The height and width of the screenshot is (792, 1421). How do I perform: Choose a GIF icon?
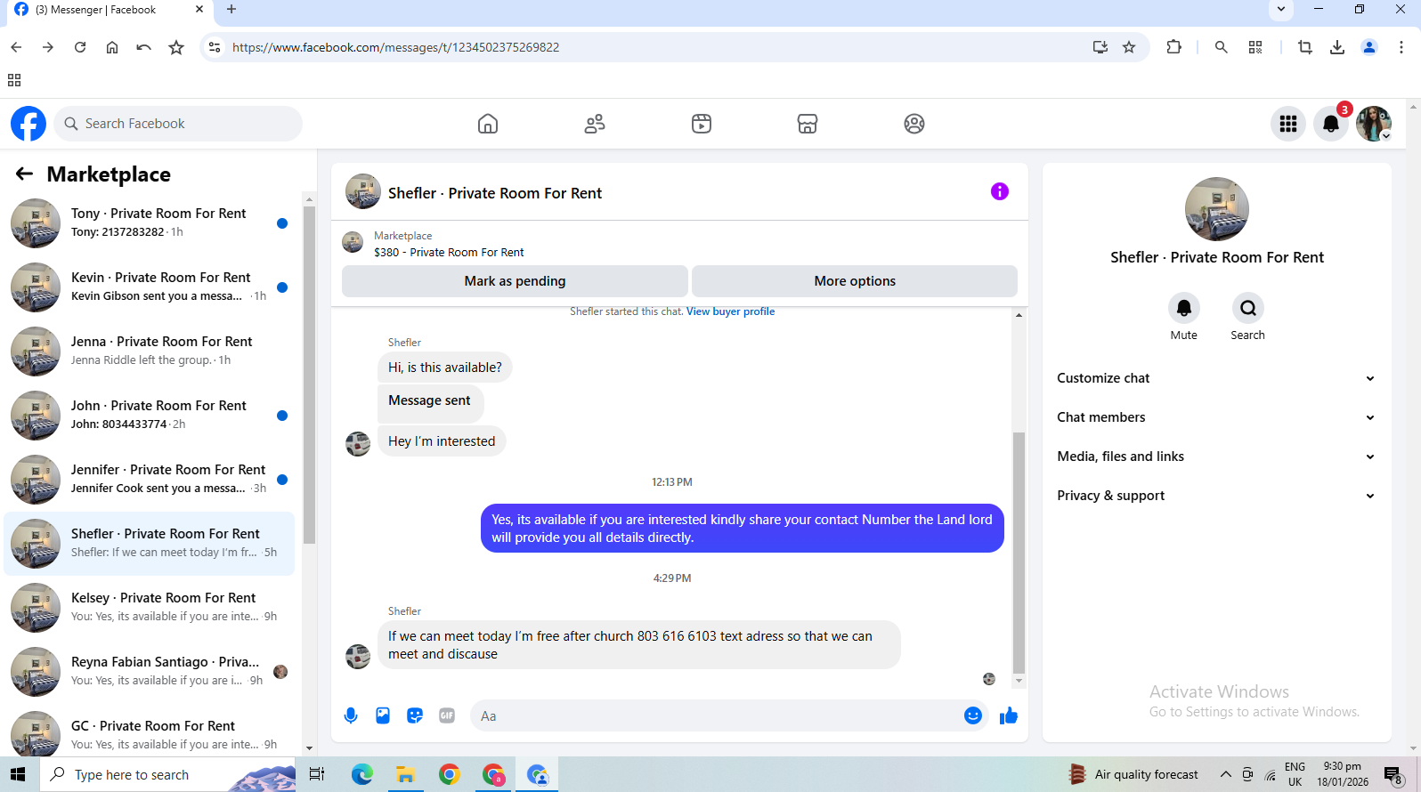tap(447, 715)
